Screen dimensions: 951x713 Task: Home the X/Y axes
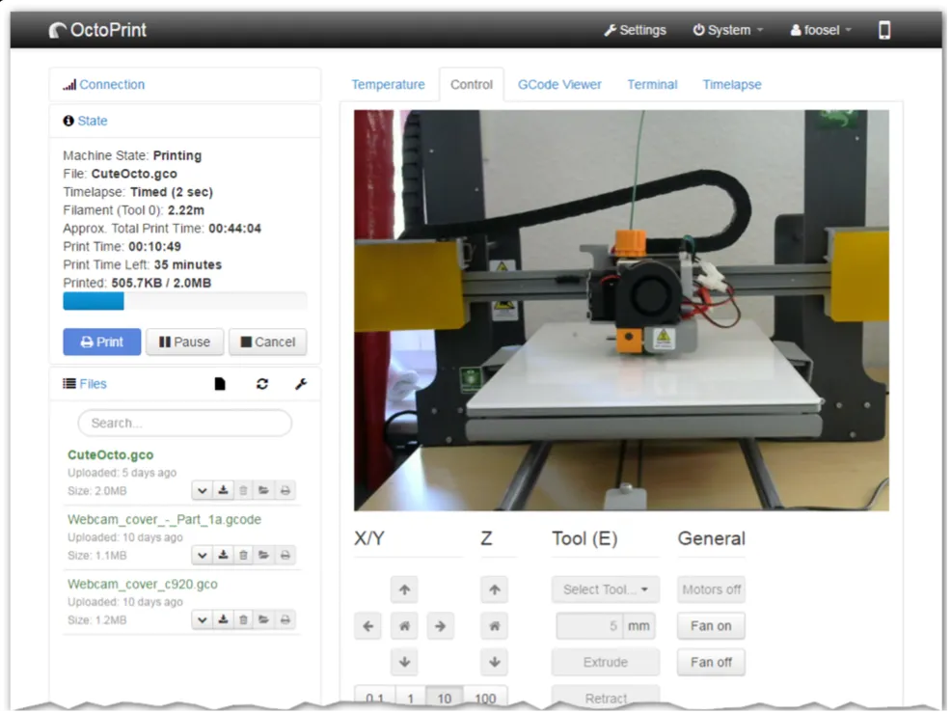404,626
